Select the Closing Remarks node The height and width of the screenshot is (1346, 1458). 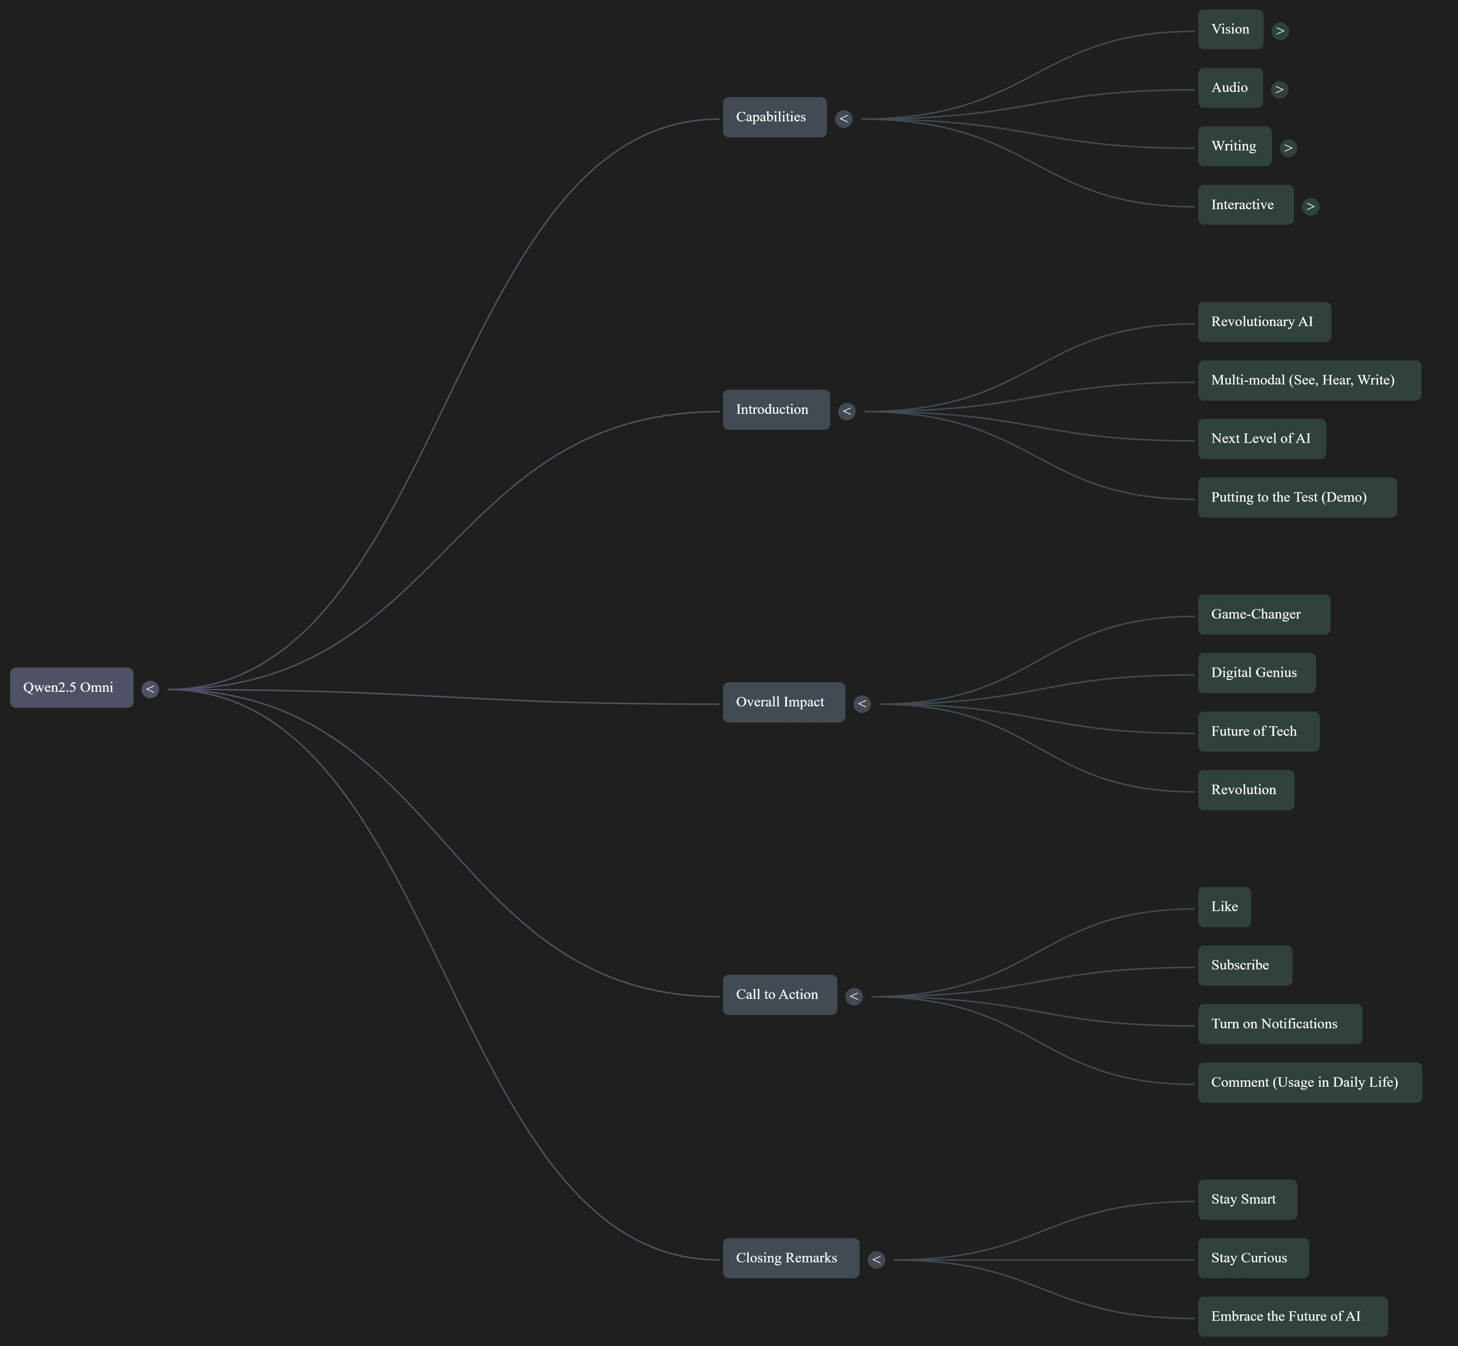coord(791,1258)
